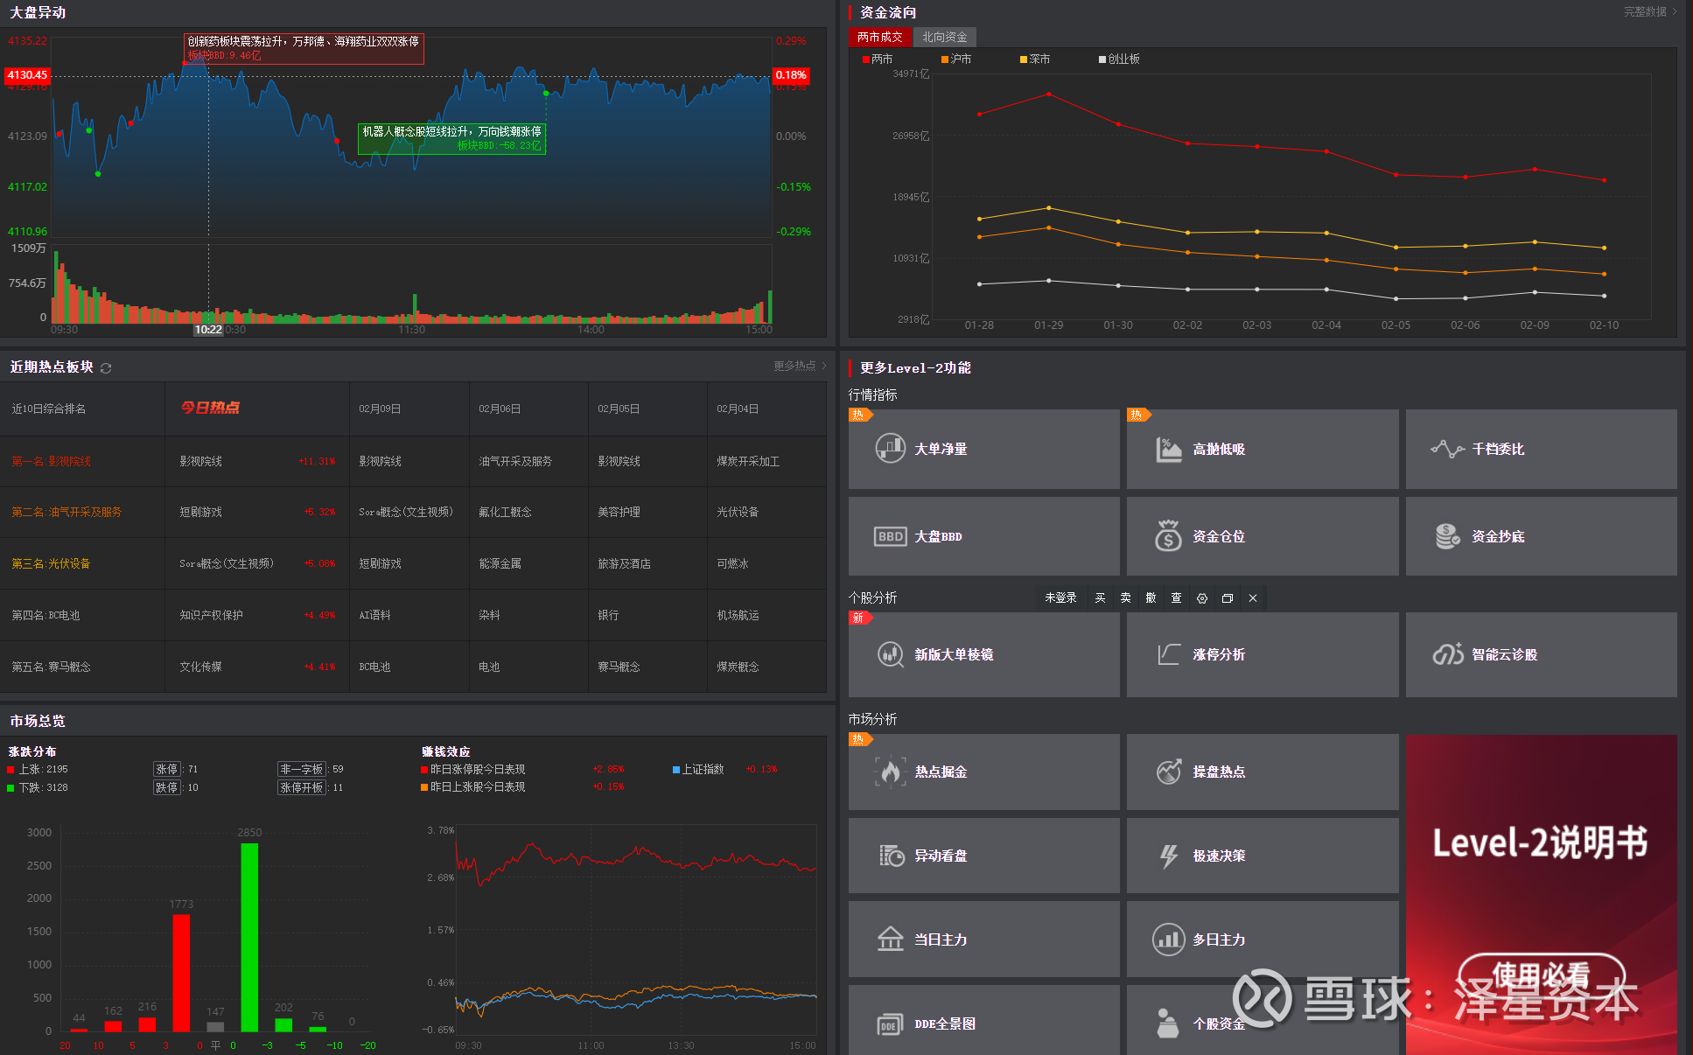Click the 买 buy button
The height and width of the screenshot is (1055, 1693).
point(1100,598)
